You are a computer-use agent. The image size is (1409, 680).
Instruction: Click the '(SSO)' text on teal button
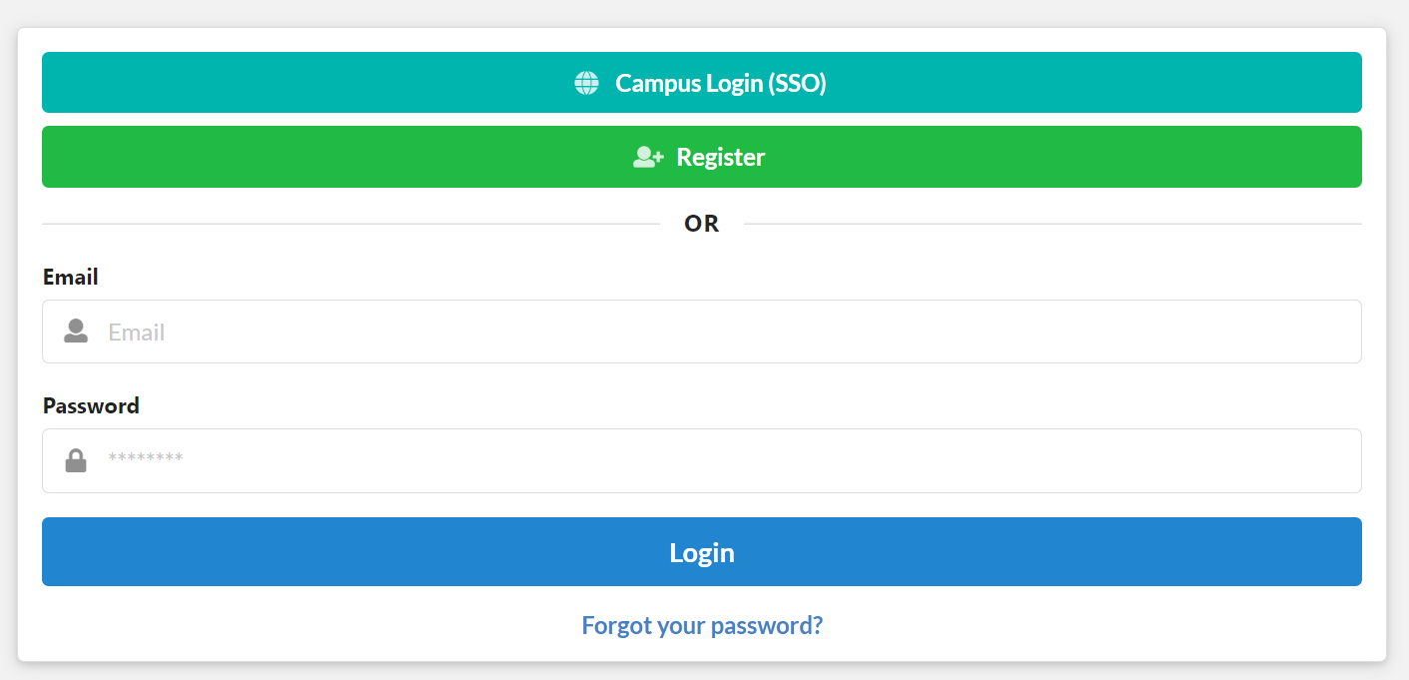pos(797,83)
